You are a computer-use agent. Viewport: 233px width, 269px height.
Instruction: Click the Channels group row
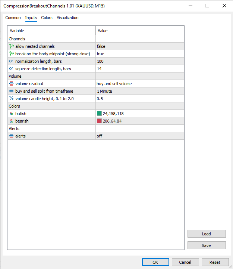96,39
